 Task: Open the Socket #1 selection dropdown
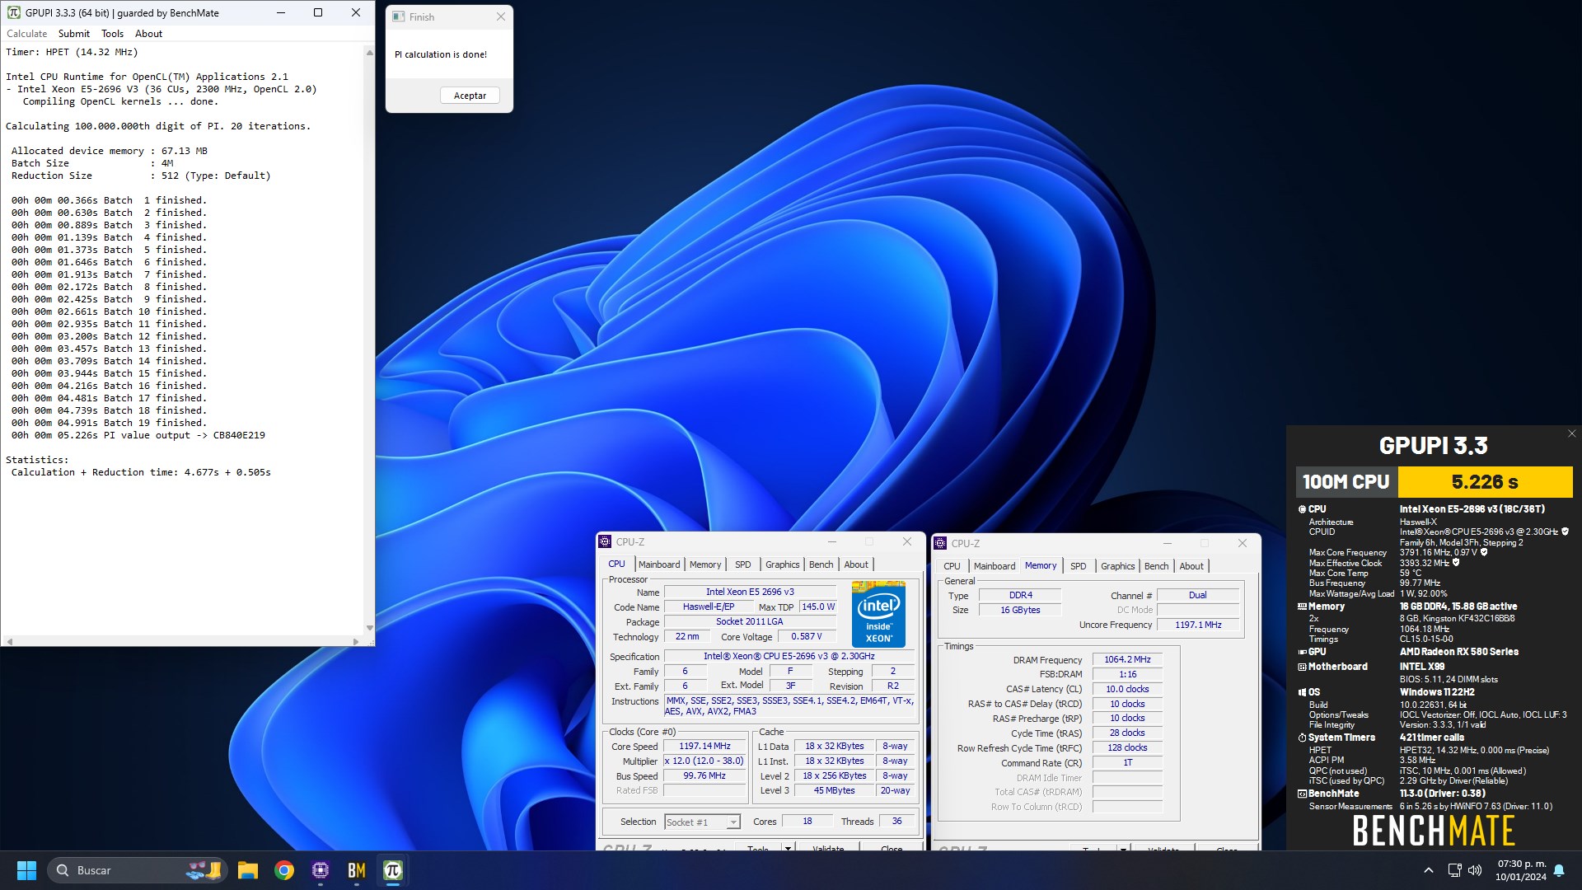coord(703,822)
